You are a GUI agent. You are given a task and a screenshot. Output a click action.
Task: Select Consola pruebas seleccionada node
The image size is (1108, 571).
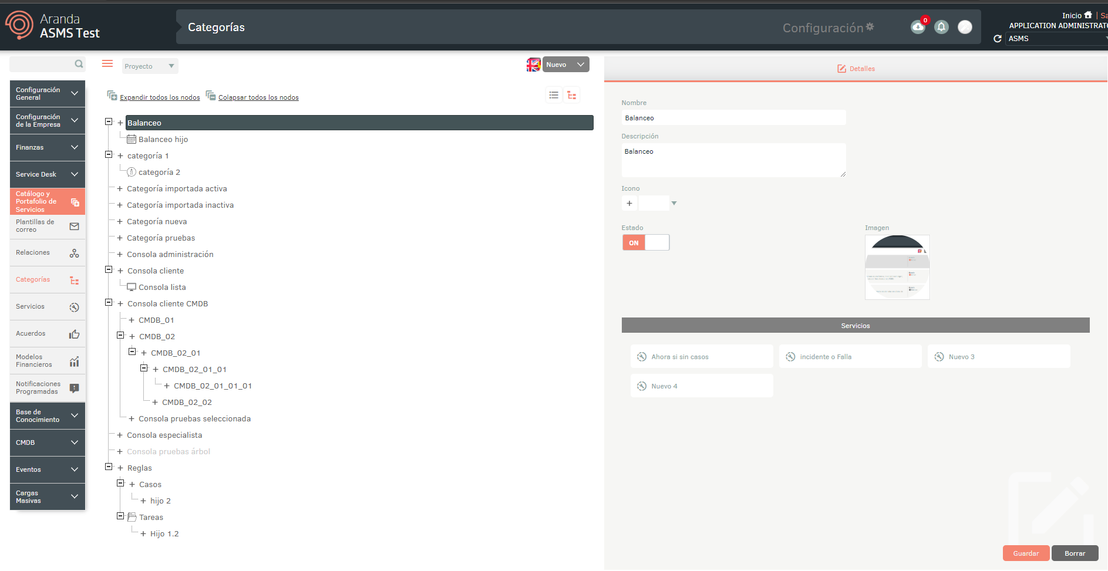click(x=194, y=419)
